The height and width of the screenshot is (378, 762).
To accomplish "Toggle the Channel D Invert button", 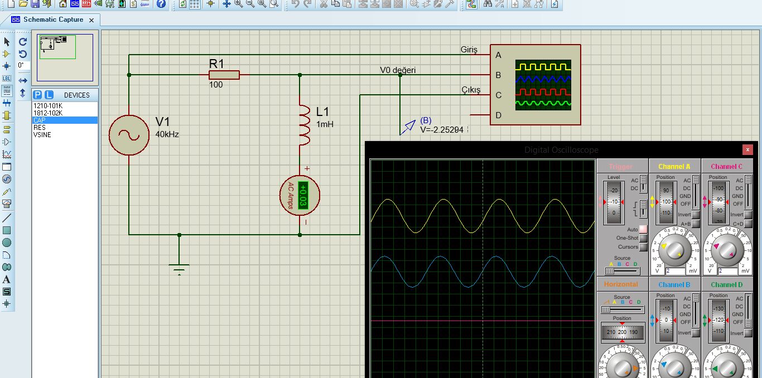I will (748, 333).
